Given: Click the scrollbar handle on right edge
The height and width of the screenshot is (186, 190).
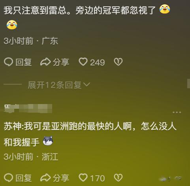Looking at the screenshot, I should tap(188, 84).
